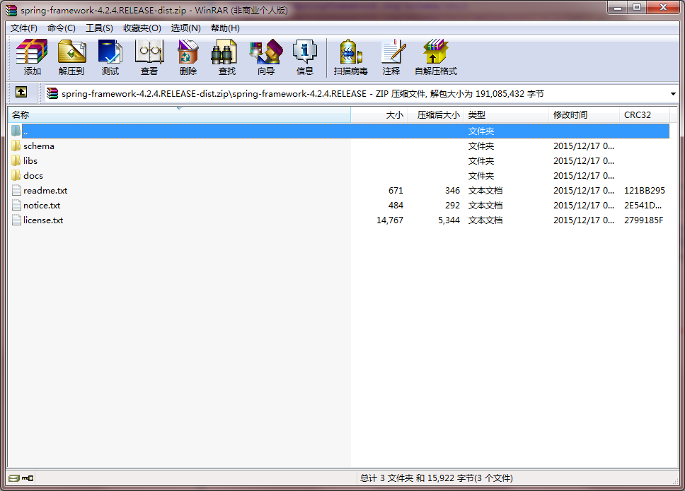Open the 查看 (View) toolbar icon

click(149, 52)
